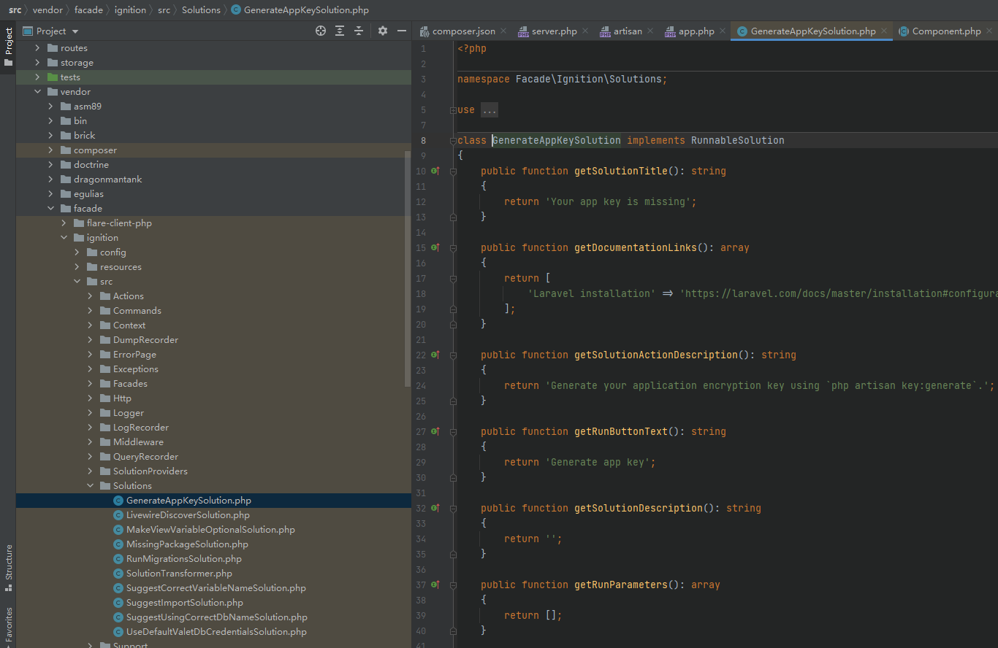
Task: Collapse the facade folder
Action: tap(50, 209)
